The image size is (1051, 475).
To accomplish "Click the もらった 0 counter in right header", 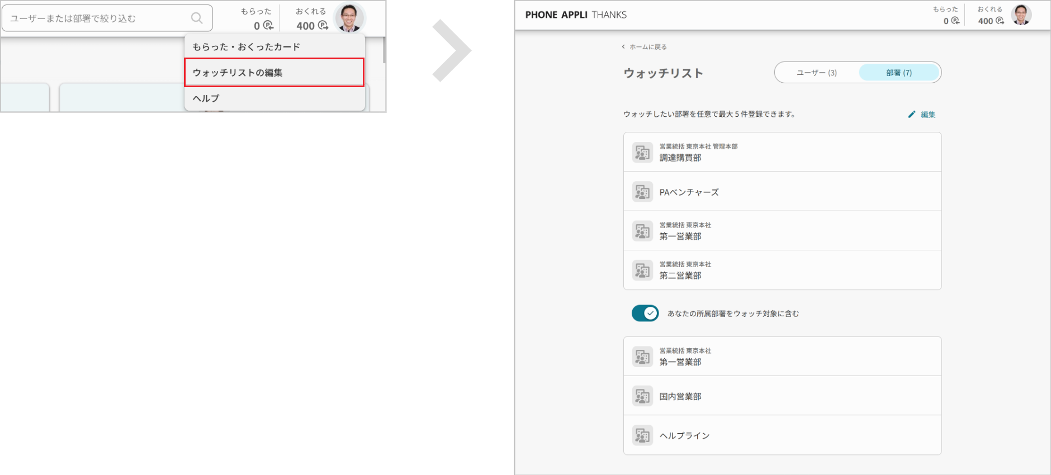I will click(x=946, y=16).
